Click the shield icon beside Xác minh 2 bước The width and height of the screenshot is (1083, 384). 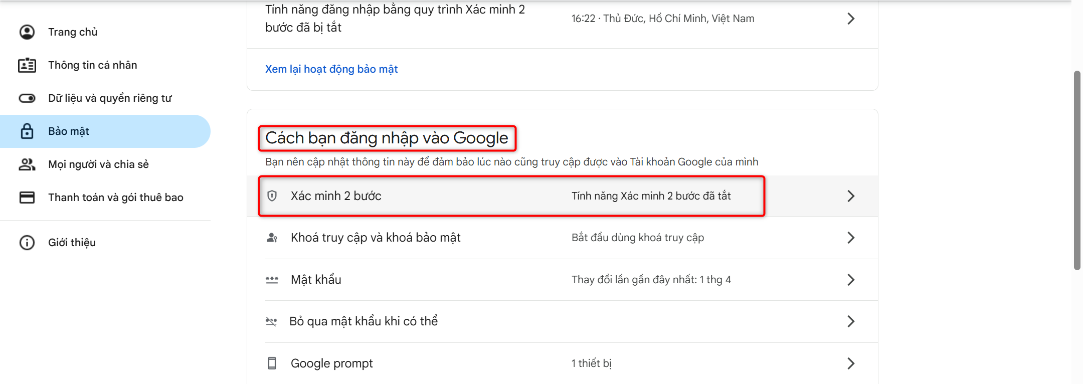coord(272,196)
